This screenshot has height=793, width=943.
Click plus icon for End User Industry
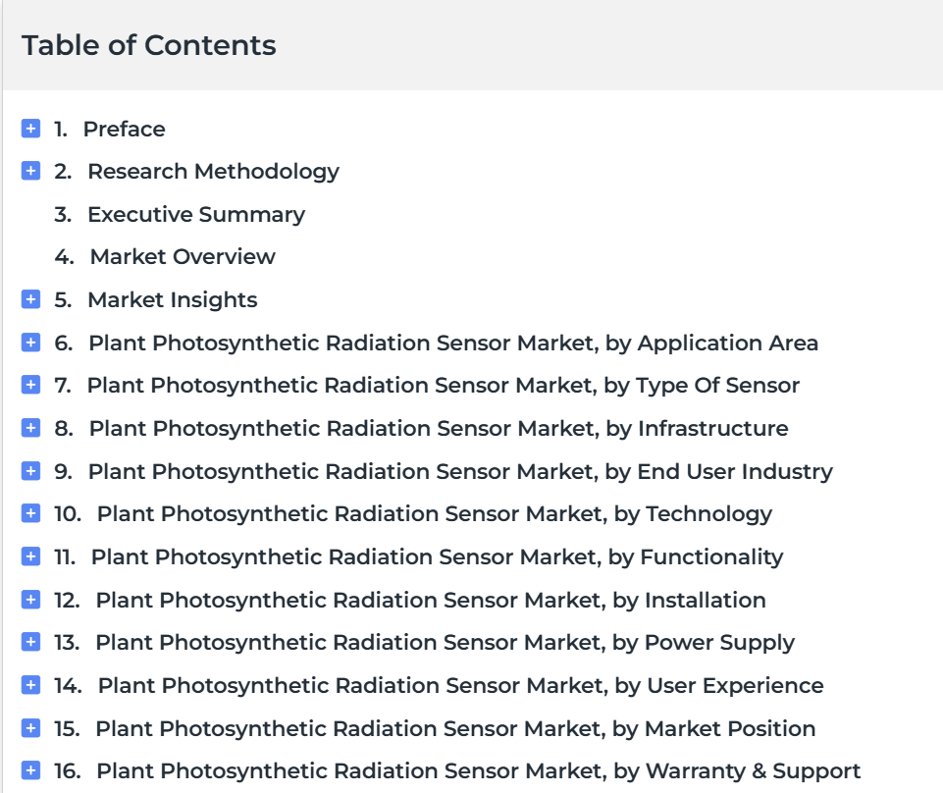pos(30,470)
